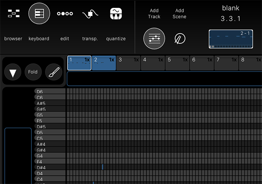Click the G5 piano key
Image resolution: width=262 pixels, height=184 pixels.
click(50, 115)
